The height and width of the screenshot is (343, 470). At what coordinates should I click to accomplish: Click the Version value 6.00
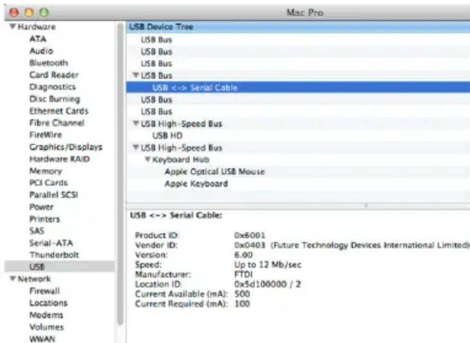pos(243,255)
